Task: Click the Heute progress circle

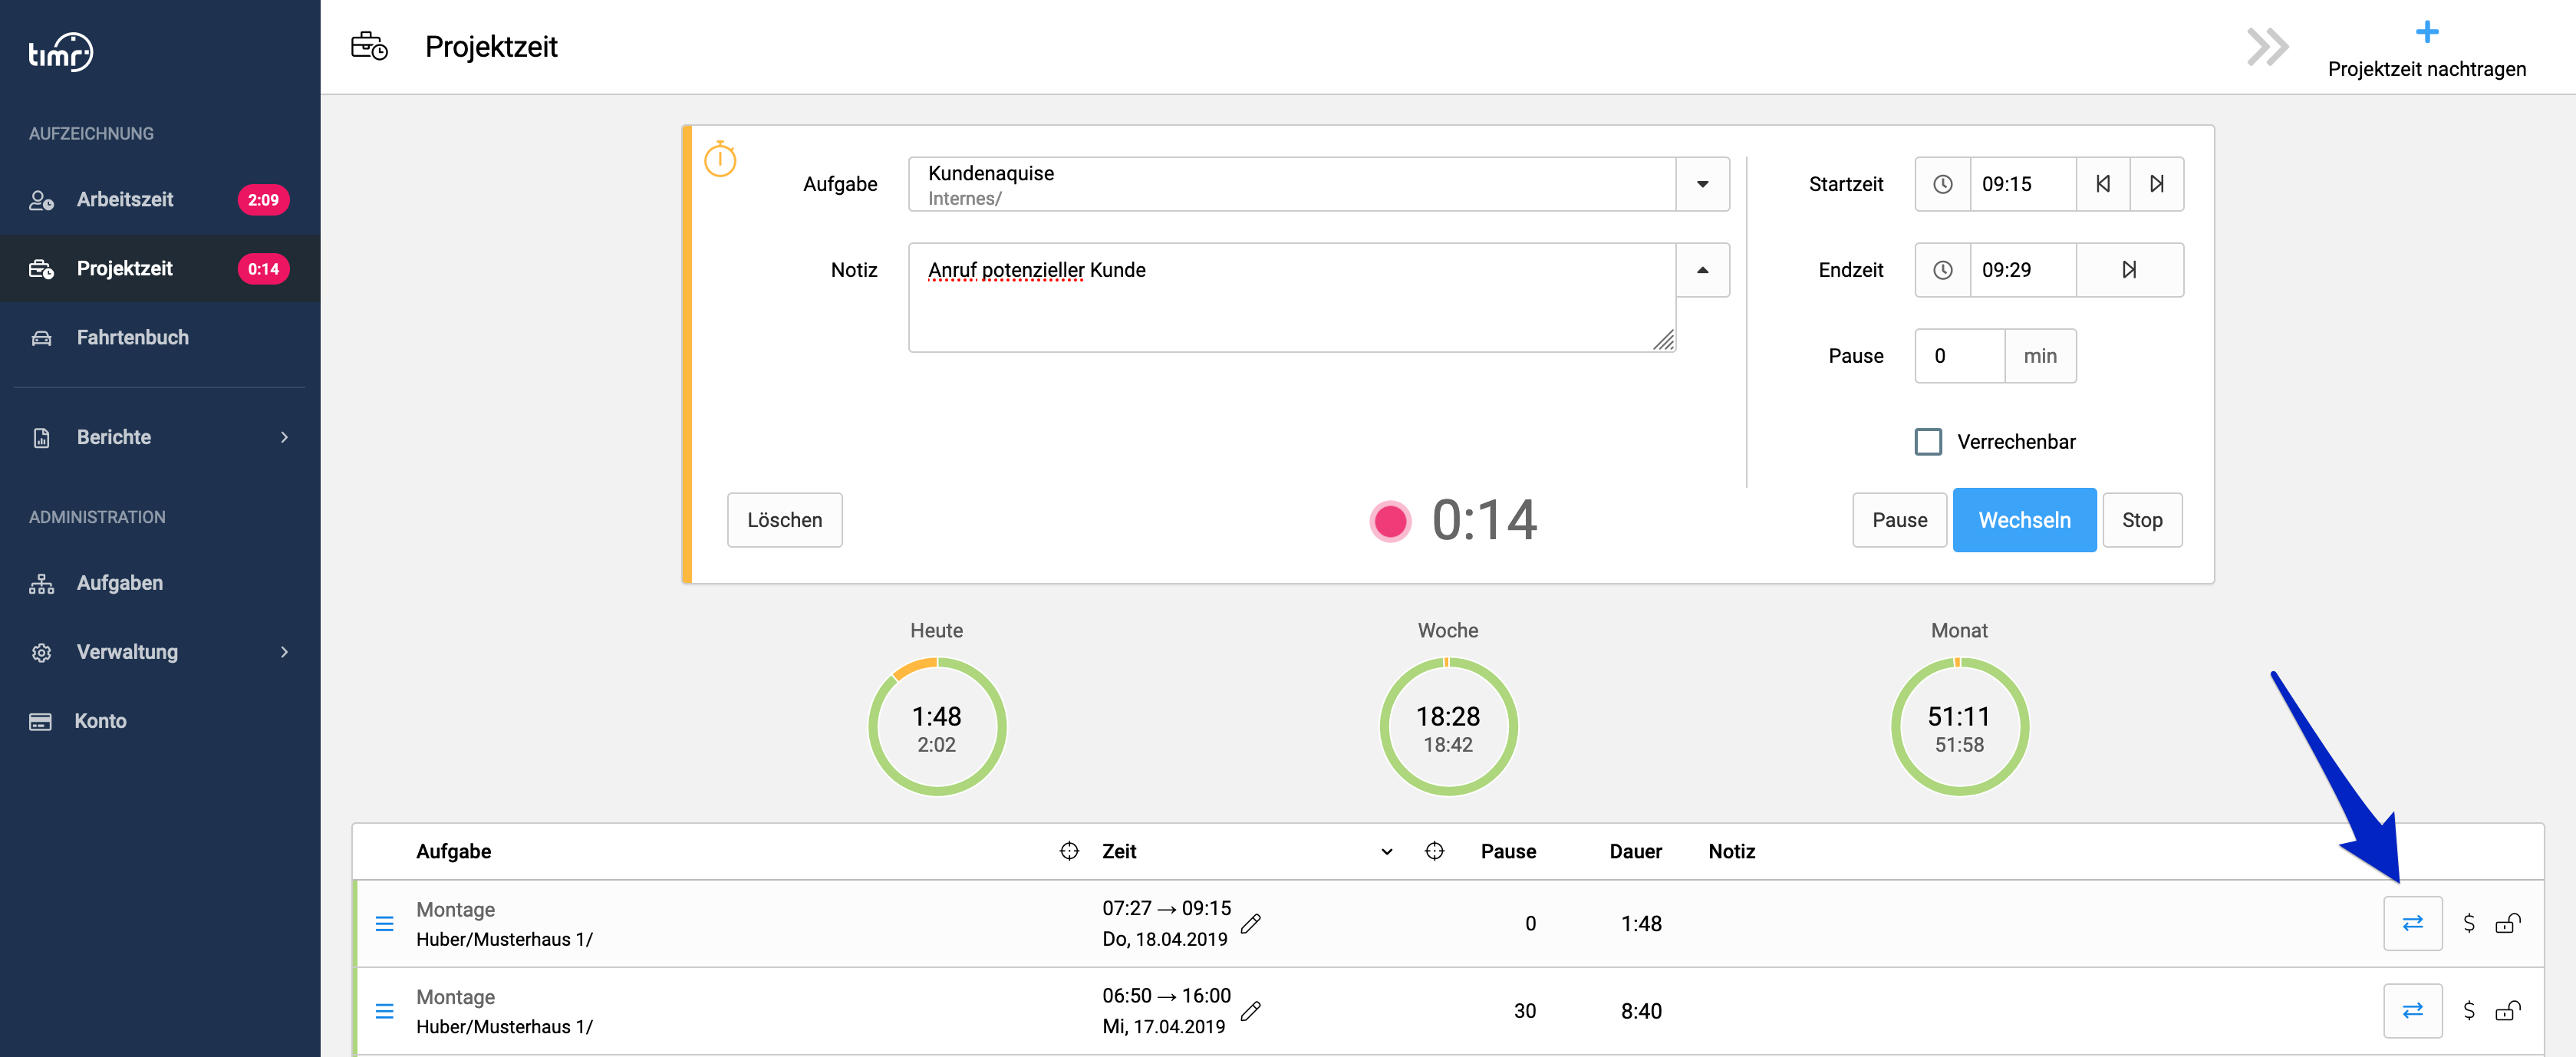Action: (x=937, y=727)
